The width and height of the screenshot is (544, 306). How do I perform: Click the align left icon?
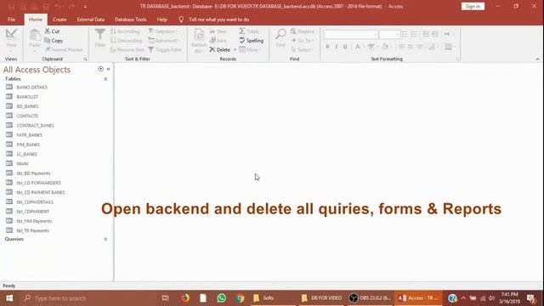(x=401, y=47)
